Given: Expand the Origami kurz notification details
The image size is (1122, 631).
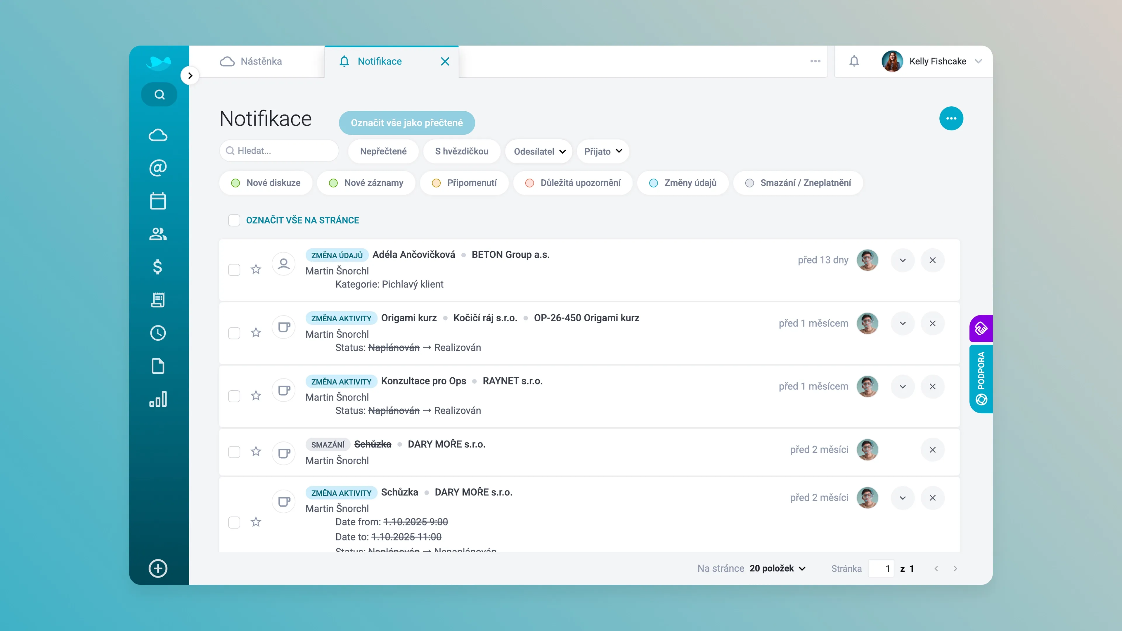Looking at the screenshot, I should pyautogui.click(x=903, y=324).
